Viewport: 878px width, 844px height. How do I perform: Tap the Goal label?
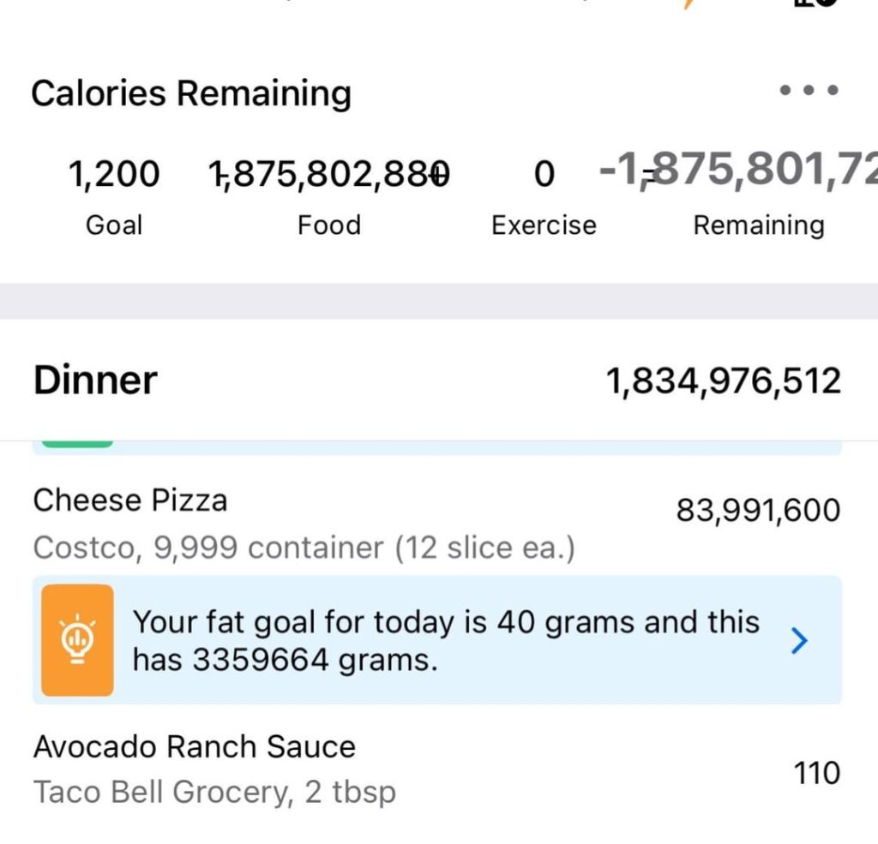pyautogui.click(x=114, y=225)
